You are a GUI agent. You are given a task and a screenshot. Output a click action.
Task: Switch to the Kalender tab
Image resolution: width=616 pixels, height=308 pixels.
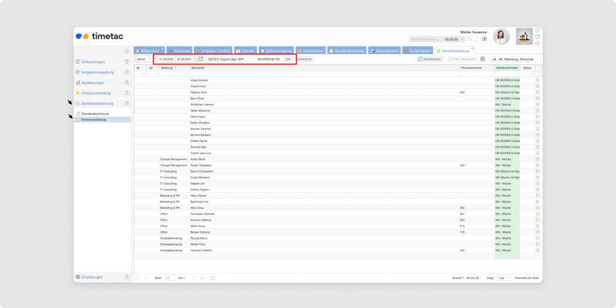click(x=245, y=51)
